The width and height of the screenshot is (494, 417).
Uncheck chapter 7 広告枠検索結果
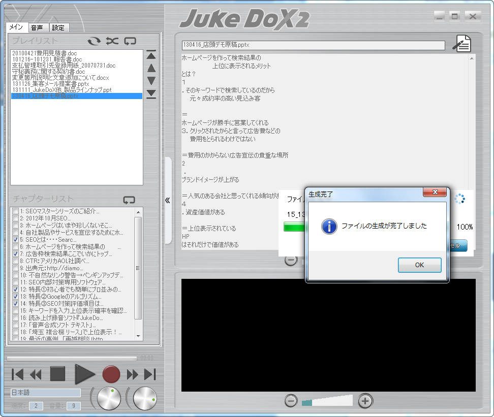15,253
